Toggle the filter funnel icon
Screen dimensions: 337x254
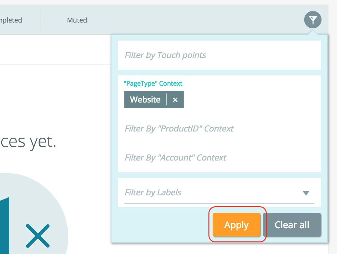pos(313,20)
